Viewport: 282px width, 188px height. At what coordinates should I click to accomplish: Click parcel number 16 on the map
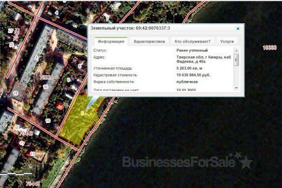[45, 87]
